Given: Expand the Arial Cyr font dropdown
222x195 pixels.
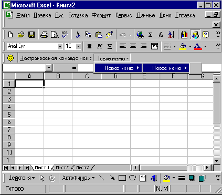Looking at the screenshot, I should click(x=60, y=47).
